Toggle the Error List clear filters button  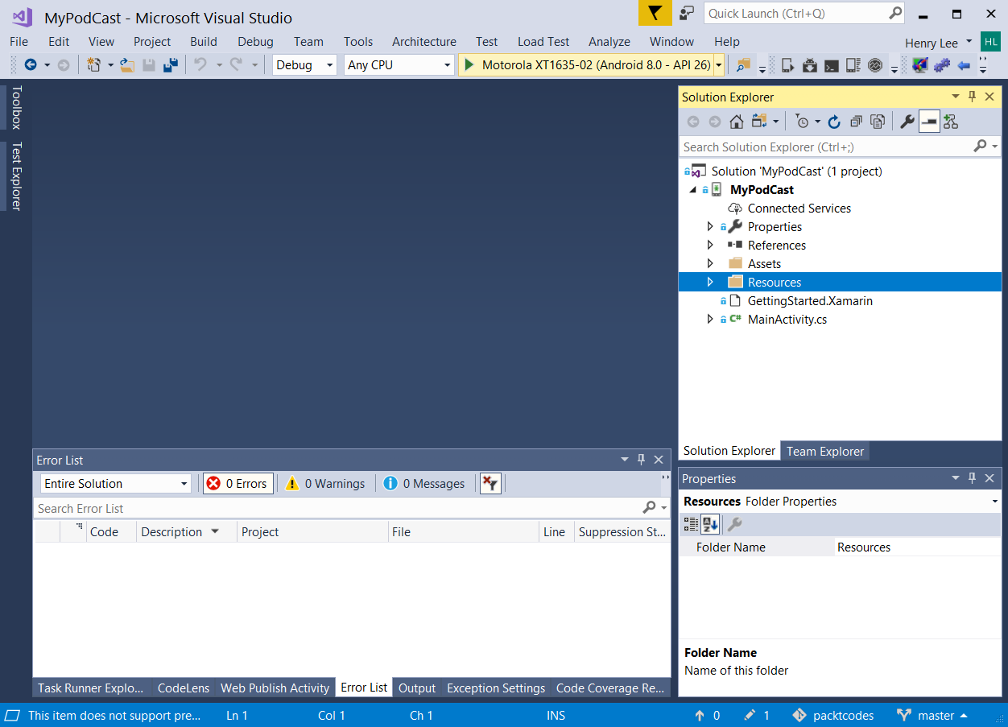tap(490, 484)
